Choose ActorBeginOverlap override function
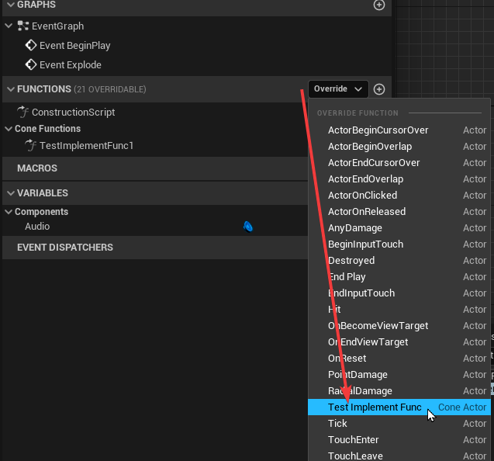This screenshot has height=461, width=494. tap(370, 147)
